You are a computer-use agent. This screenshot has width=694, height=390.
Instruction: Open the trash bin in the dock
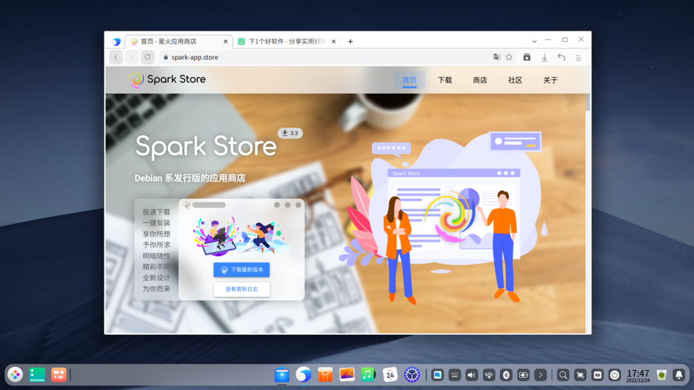tap(662, 375)
